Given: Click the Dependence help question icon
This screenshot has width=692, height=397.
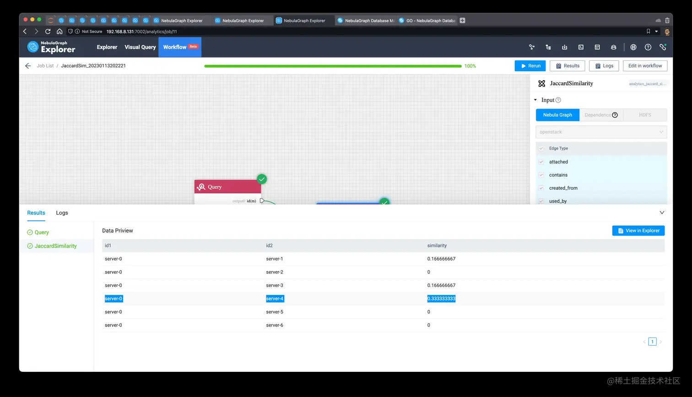Looking at the screenshot, I should (615, 115).
